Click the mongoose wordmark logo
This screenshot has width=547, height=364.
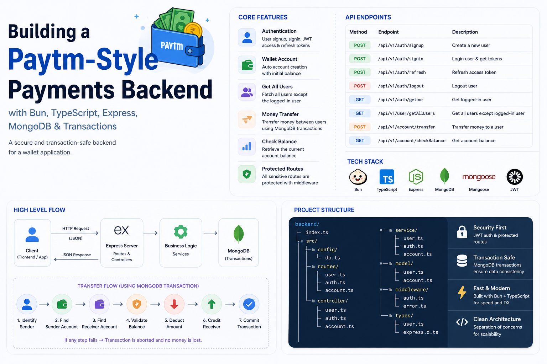click(x=479, y=177)
